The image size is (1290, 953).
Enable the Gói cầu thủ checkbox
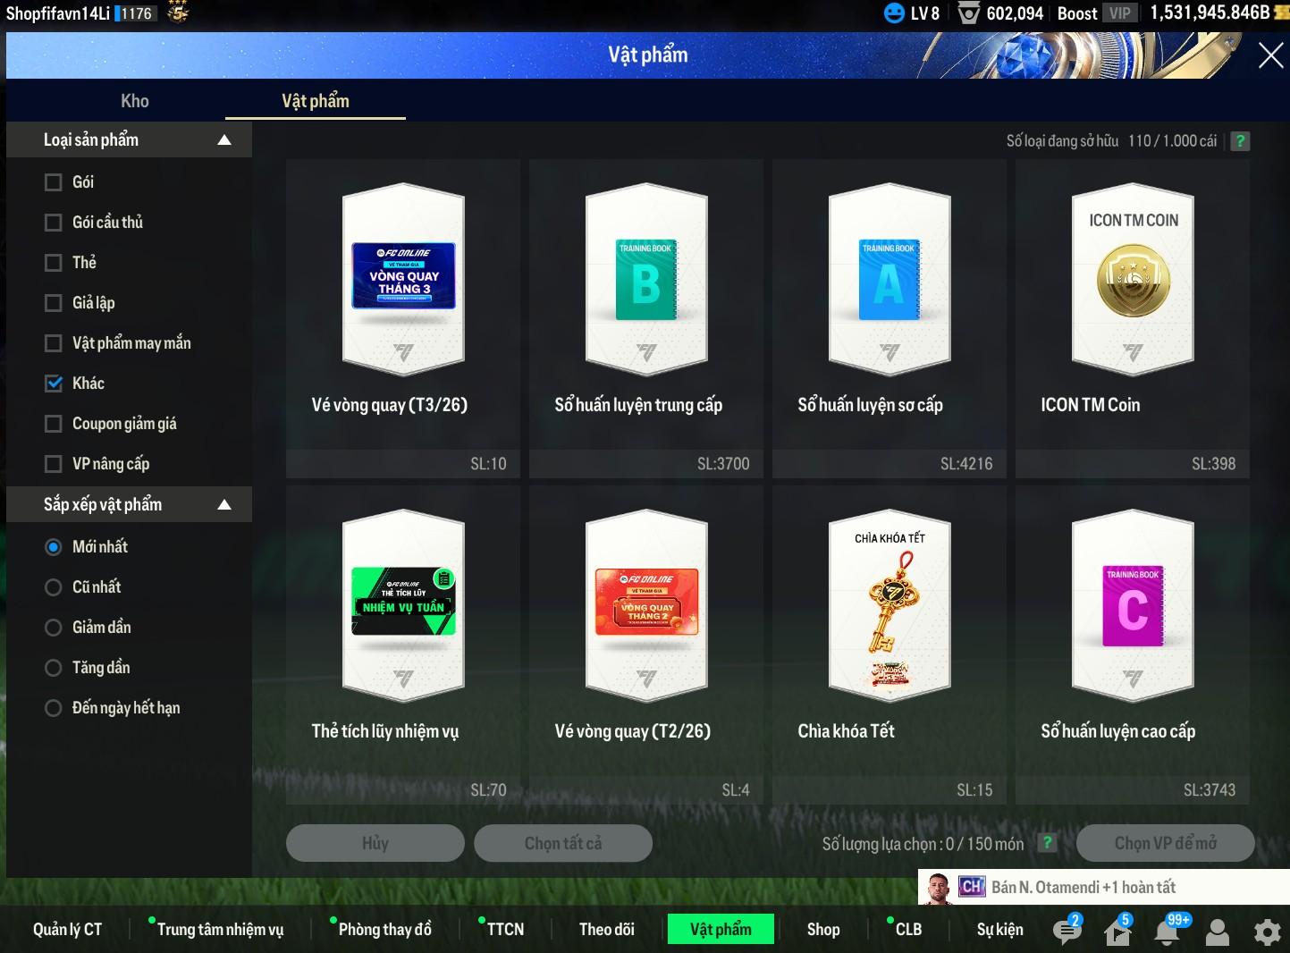54,223
